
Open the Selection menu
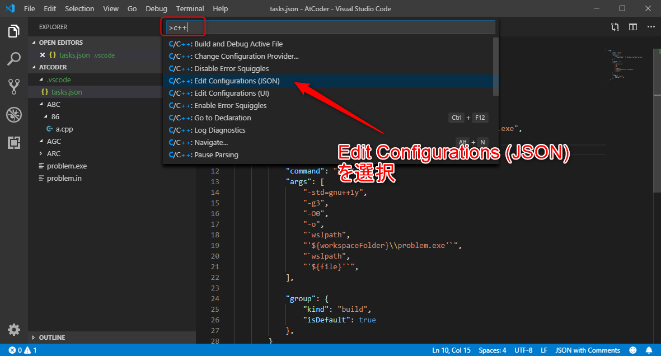[x=79, y=8]
